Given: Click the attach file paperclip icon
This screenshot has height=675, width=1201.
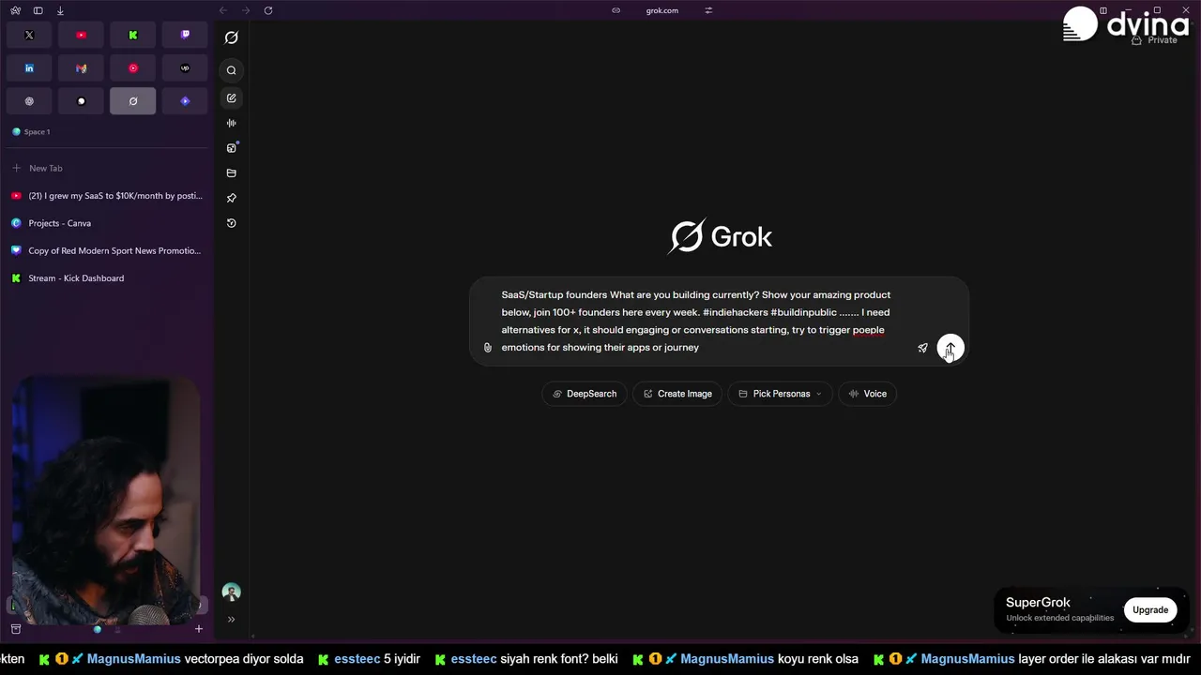Looking at the screenshot, I should 487,348.
